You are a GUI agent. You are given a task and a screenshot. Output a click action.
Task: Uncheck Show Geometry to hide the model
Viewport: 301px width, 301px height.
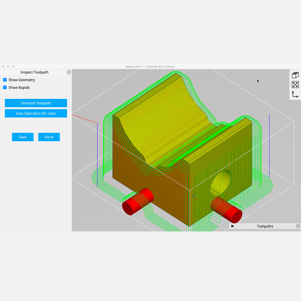pyautogui.click(x=4, y=80)
